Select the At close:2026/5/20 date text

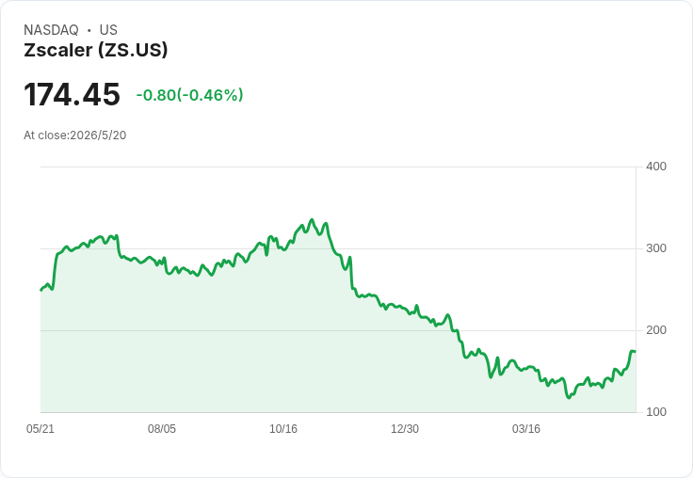pyautogui.click(x=75, y=135)
